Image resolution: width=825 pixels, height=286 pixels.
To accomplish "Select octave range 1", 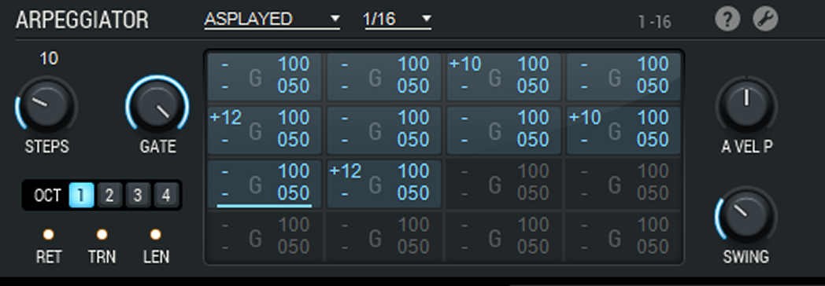I will [81, 195].
